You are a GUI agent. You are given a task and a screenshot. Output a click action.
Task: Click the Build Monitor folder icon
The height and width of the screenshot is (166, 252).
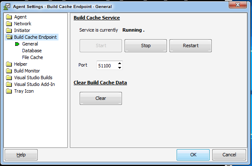[x=9, y=71]
